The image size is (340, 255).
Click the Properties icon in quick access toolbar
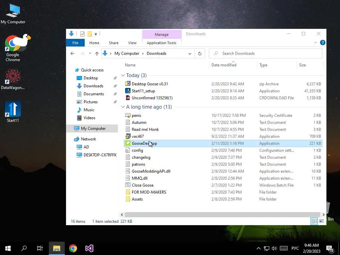click(x=82, y=34)
